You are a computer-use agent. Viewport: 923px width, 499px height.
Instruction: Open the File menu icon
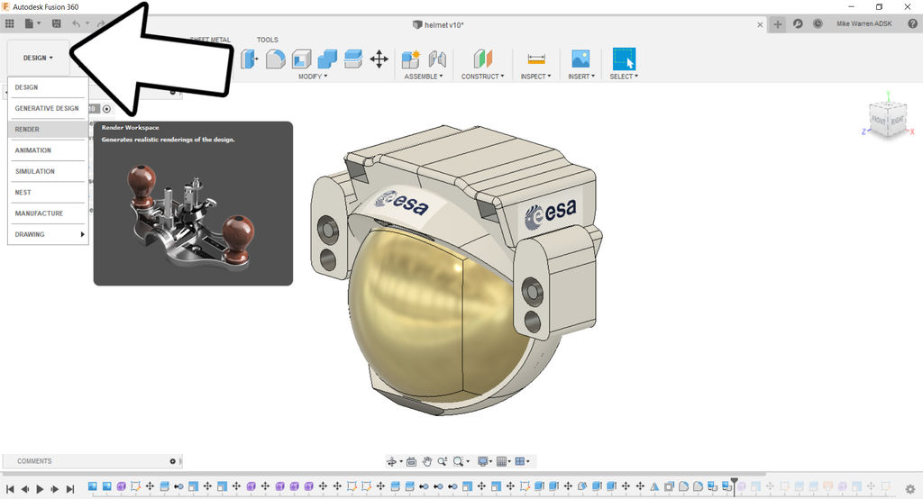coord(32,23)
